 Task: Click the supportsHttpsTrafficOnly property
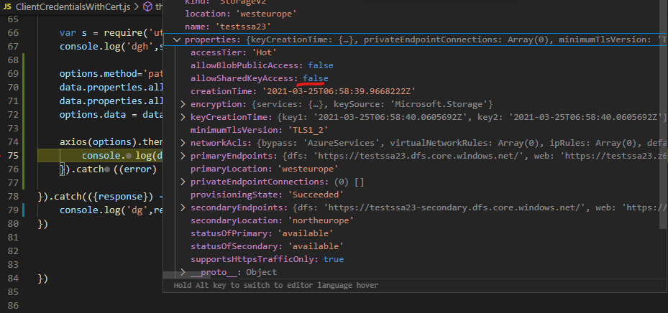click(x=254, y=259)
